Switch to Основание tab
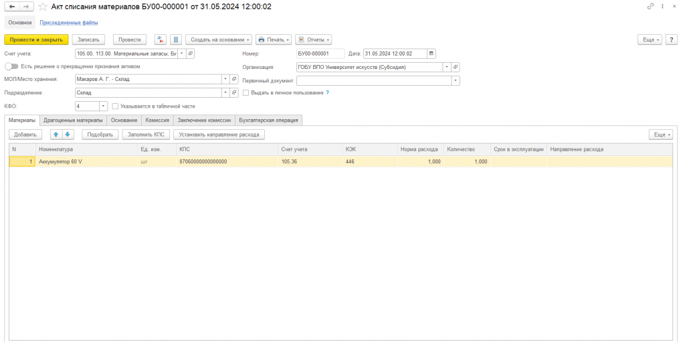Viewport: 685px width, 342px height. [124, 120]
